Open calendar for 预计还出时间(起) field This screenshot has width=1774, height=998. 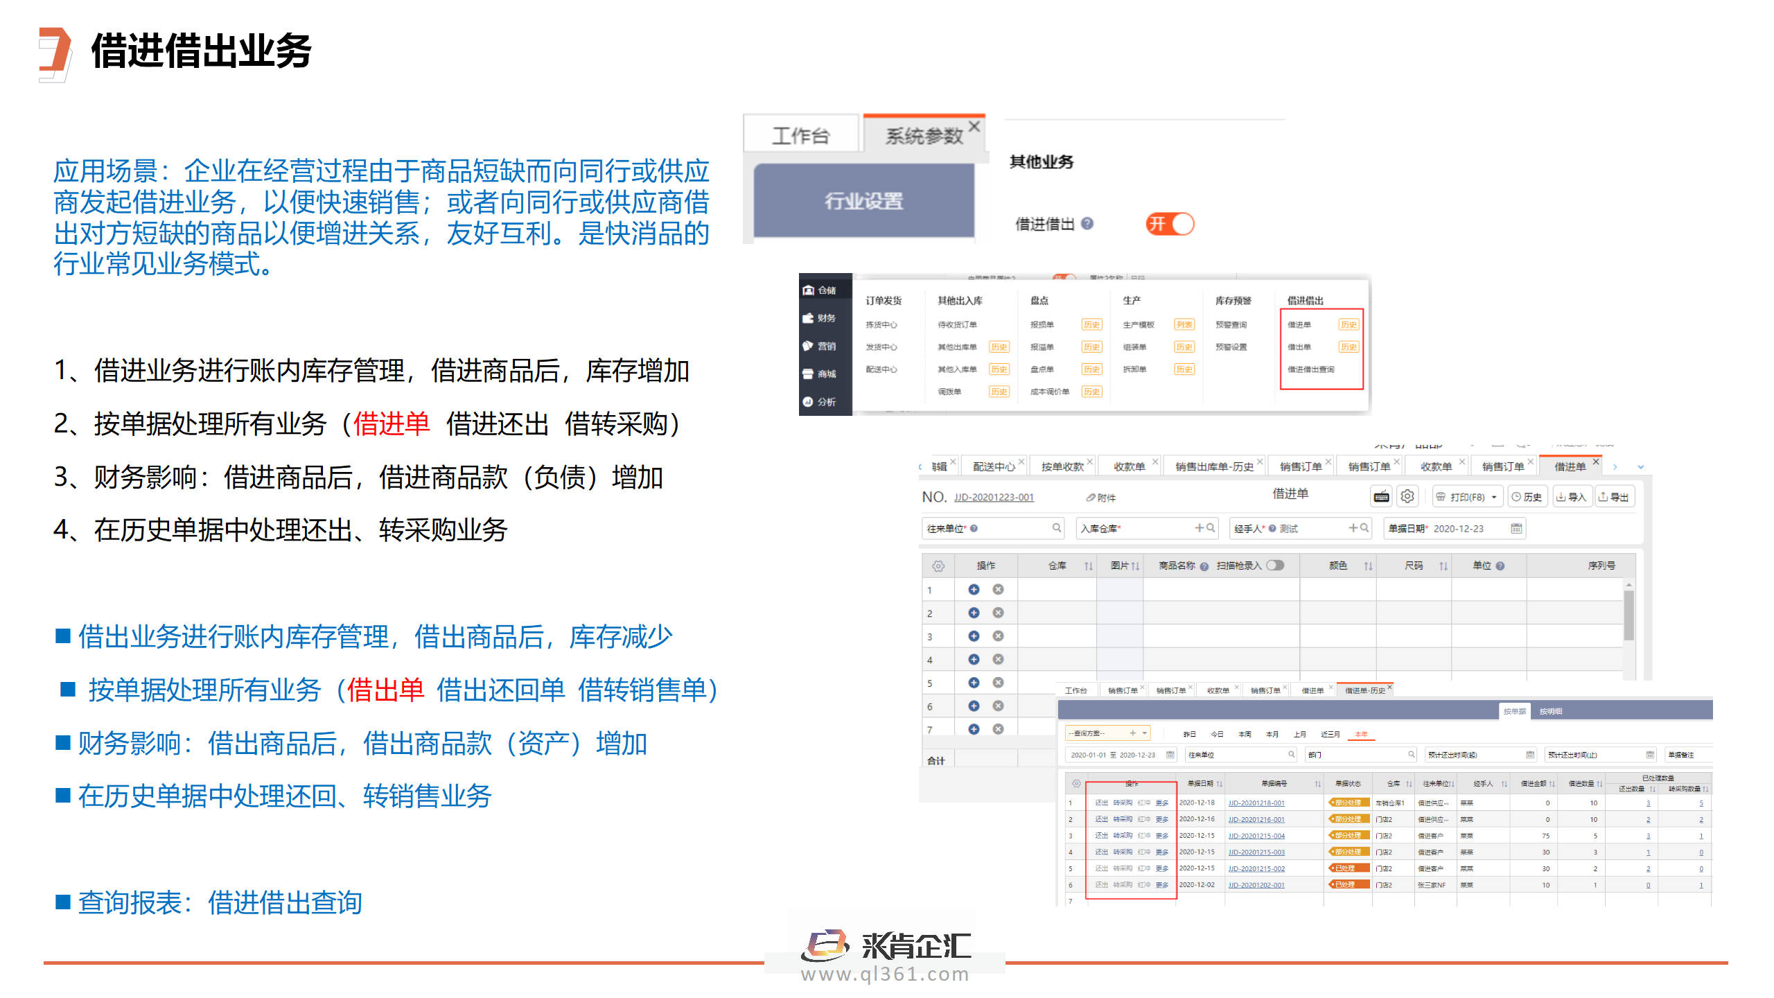point(1530,754)
